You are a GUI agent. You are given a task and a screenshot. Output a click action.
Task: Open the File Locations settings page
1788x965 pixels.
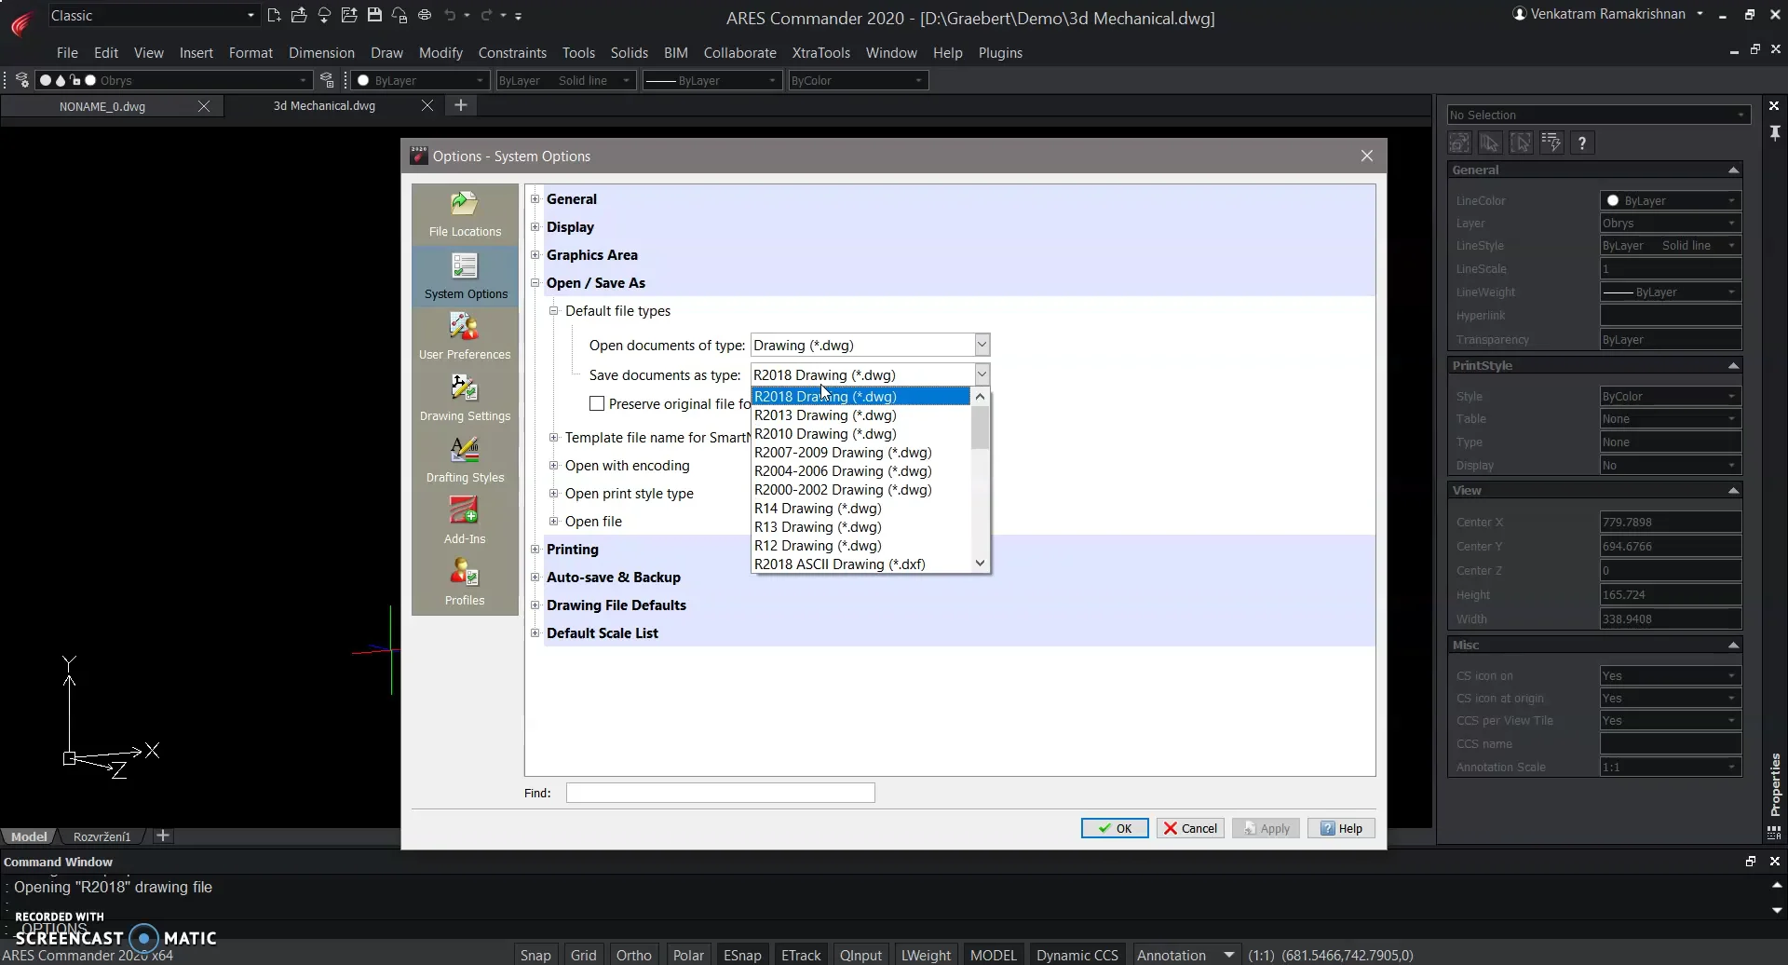click(464, 212)
